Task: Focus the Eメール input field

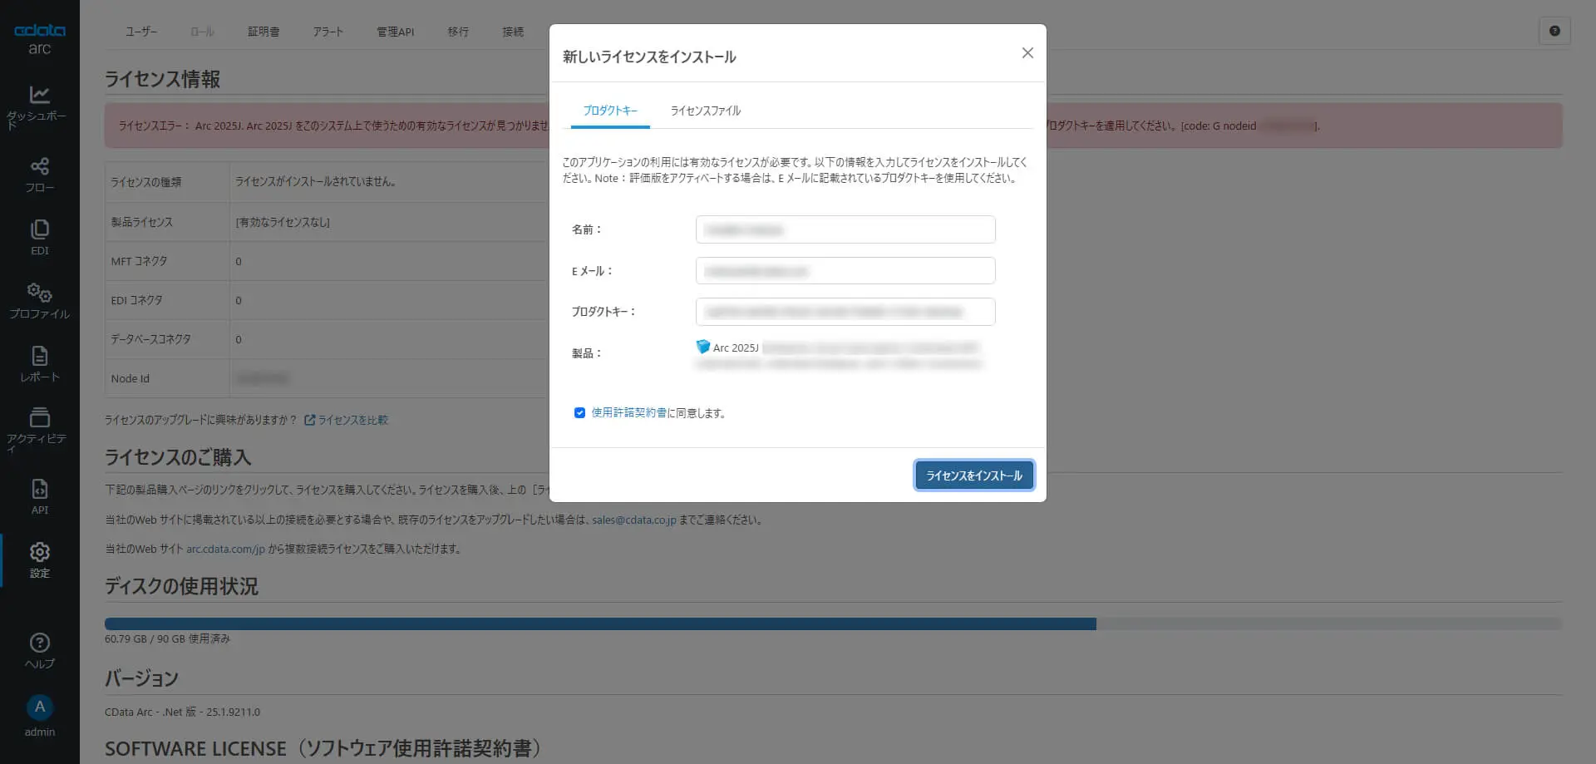Action: pyautogui.click(x=845, y=271)
